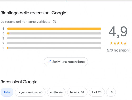The height and width of the screenshot is (100, 132).
Task: Open the Scrivi una recensione button
Action: (x=66, y=62)
